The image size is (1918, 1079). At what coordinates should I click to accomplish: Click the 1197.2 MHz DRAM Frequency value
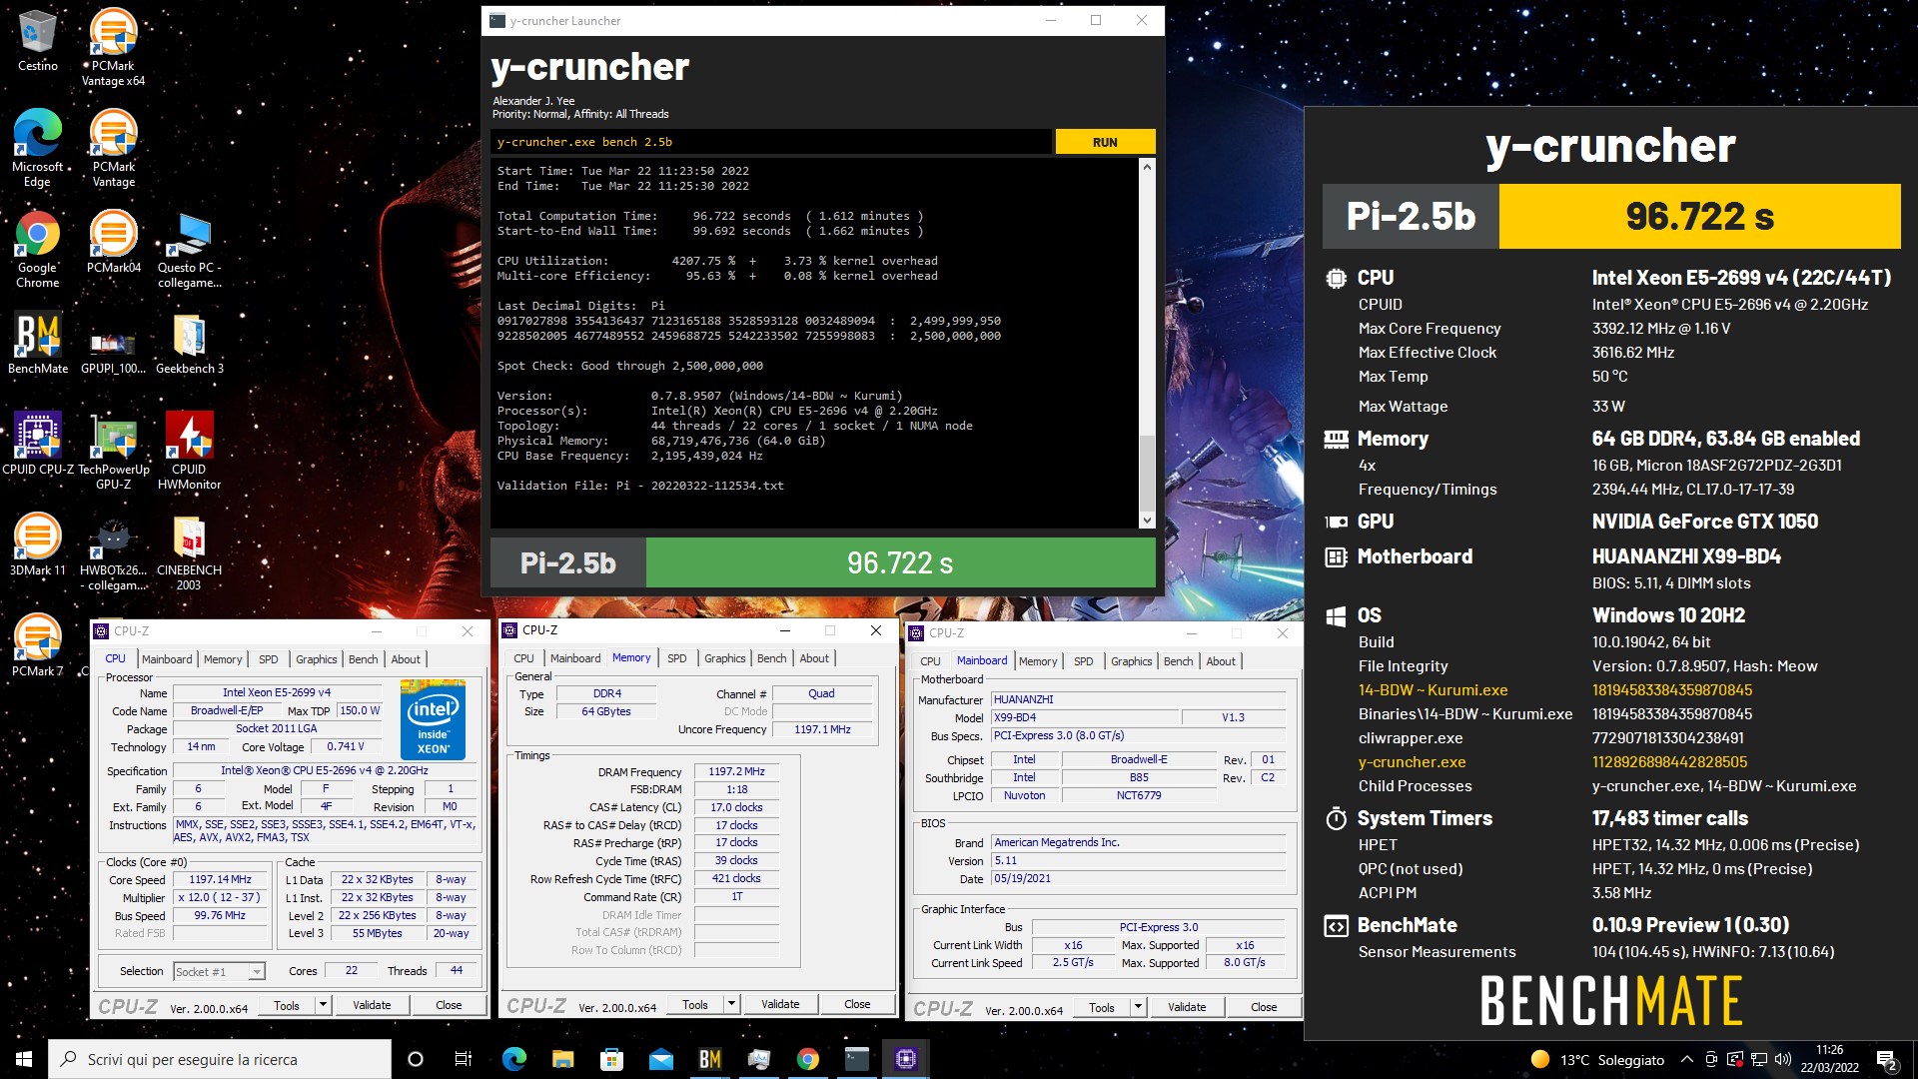736,771
